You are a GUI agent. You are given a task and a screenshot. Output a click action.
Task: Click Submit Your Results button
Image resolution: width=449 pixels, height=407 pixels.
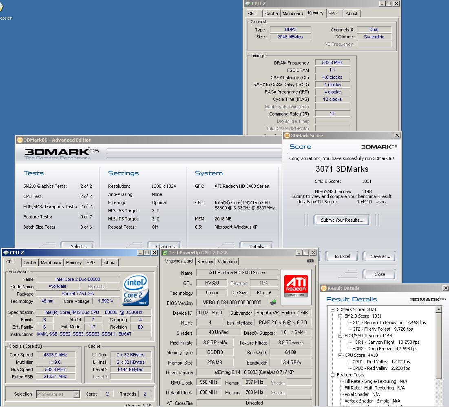point(342,220)
